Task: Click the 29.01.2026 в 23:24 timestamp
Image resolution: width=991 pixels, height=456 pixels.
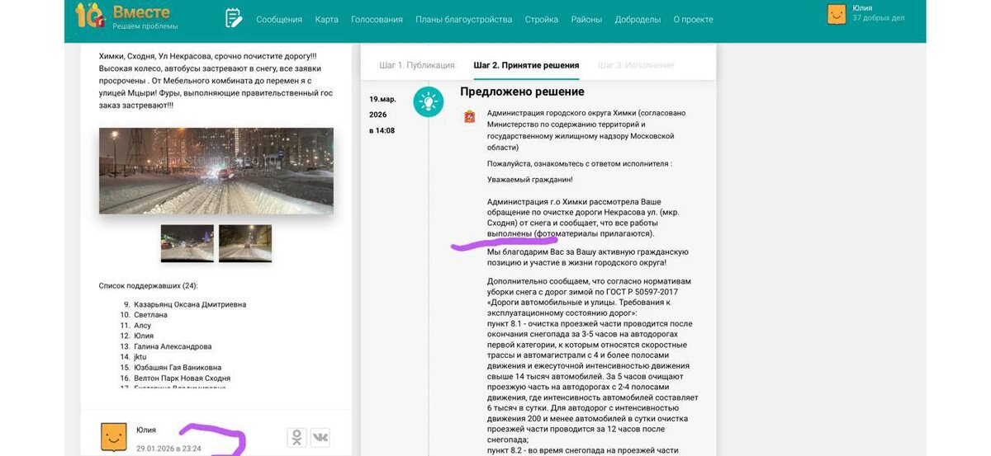Action: coord(168,449)
